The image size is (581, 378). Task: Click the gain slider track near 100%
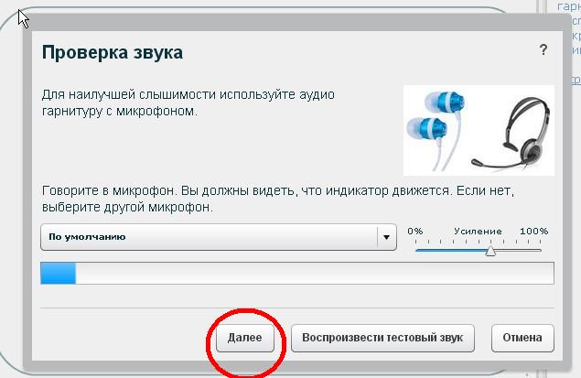pos(538,248)
